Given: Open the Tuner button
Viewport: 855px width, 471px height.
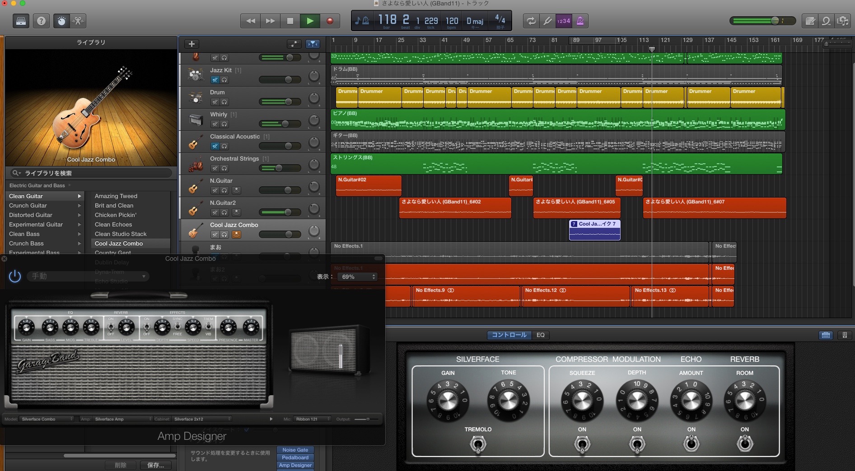Looking at the screenshot, I should (547, 21).
